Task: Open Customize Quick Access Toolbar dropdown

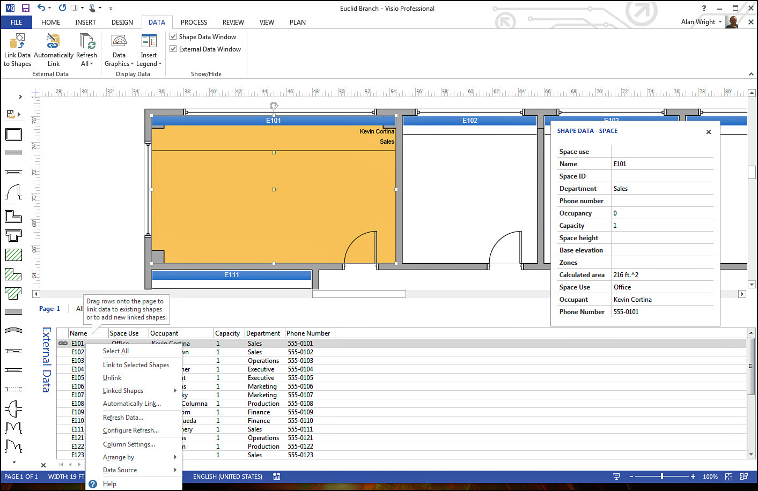Action: pos(111,8)
